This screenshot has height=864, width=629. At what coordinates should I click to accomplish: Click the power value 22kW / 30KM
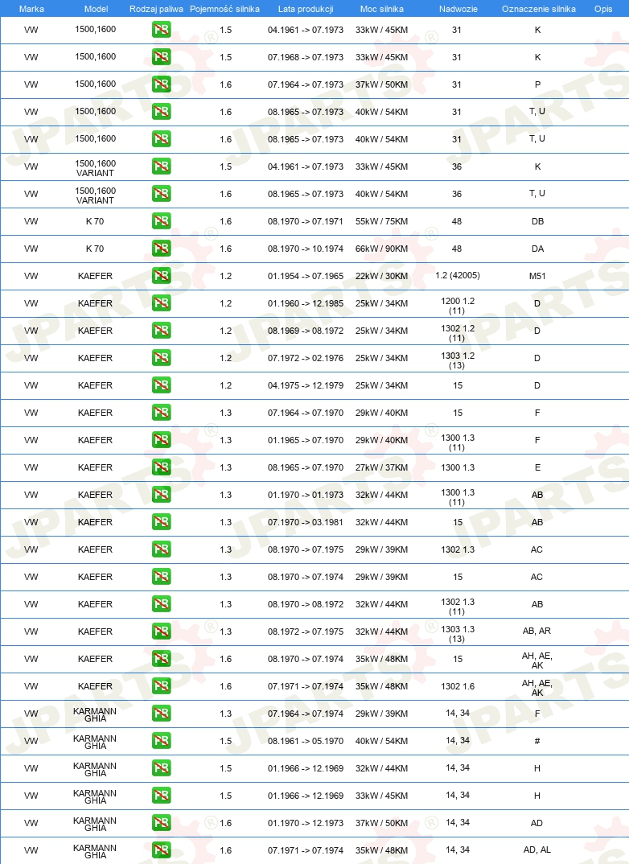point(382,276)
